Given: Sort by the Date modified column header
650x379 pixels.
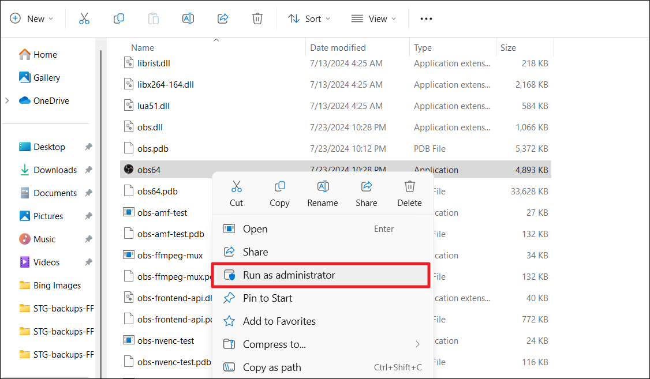Looking at the screenshot, I should (x=338, y=48).
